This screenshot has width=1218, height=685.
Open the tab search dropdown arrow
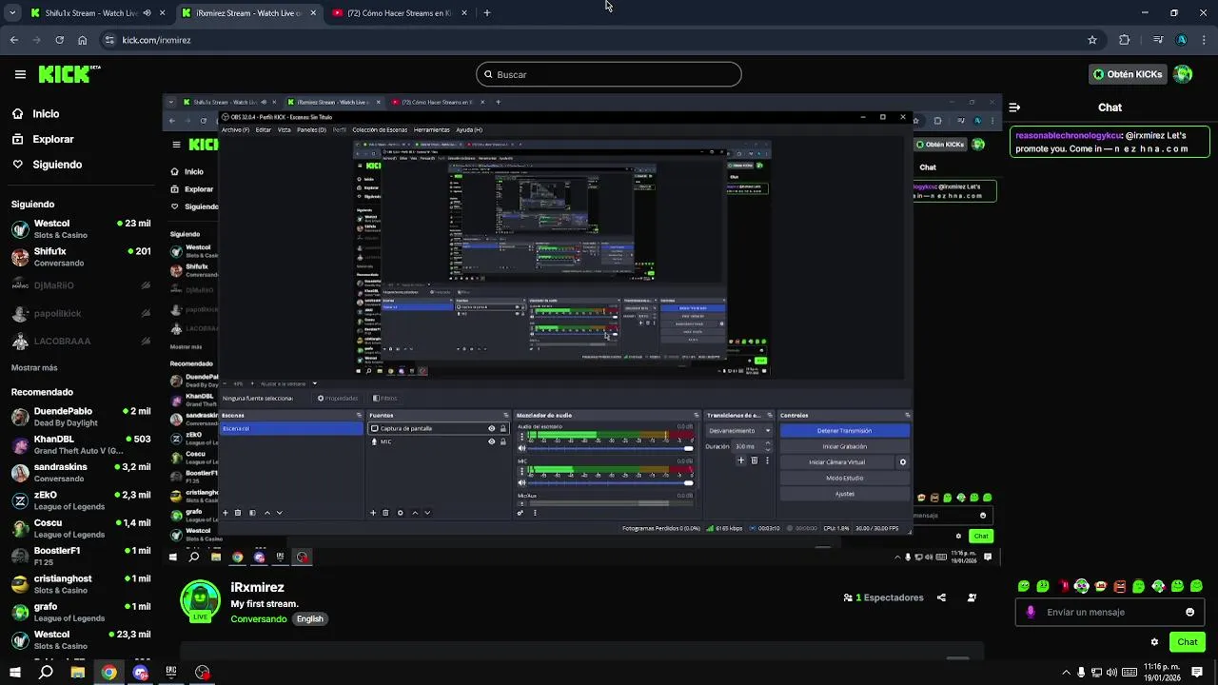tap(11, 13)
